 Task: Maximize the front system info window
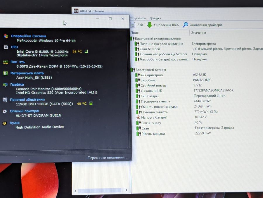coord(110,18)
